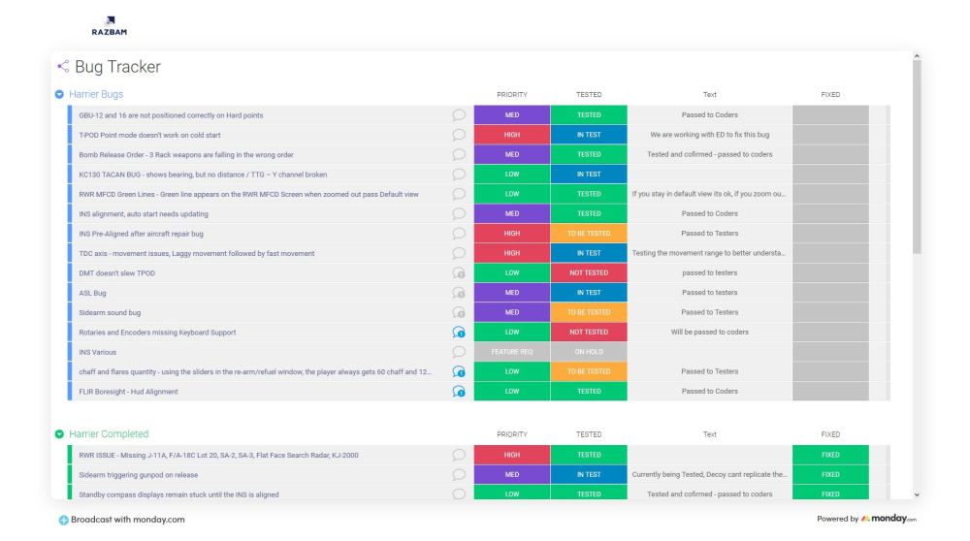Open conversation for Rotaries and Encoders row
The image size is (970, 541).
(x=460, y=333)
